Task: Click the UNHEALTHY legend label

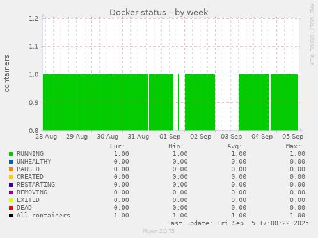Action: 34,162
